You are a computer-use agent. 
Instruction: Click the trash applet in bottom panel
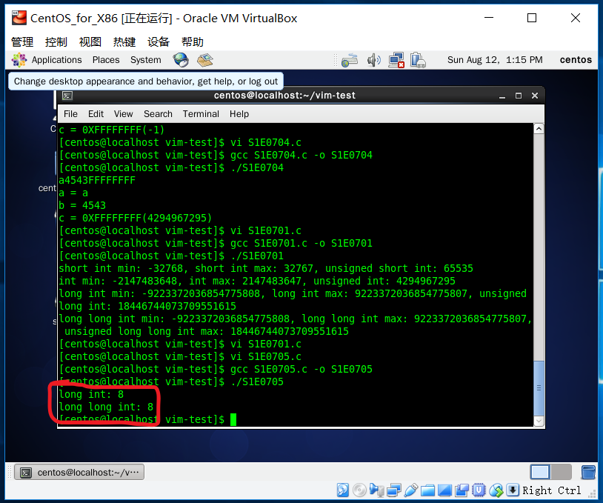[x=588, y=472]
